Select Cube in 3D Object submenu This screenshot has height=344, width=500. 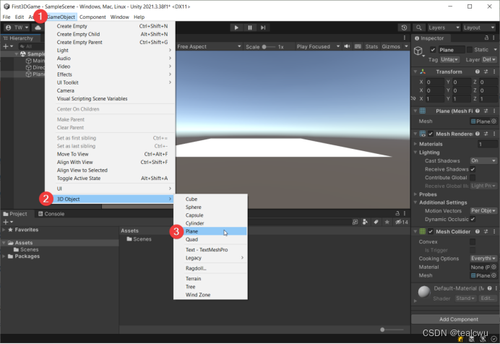click(x=210, y=199)
